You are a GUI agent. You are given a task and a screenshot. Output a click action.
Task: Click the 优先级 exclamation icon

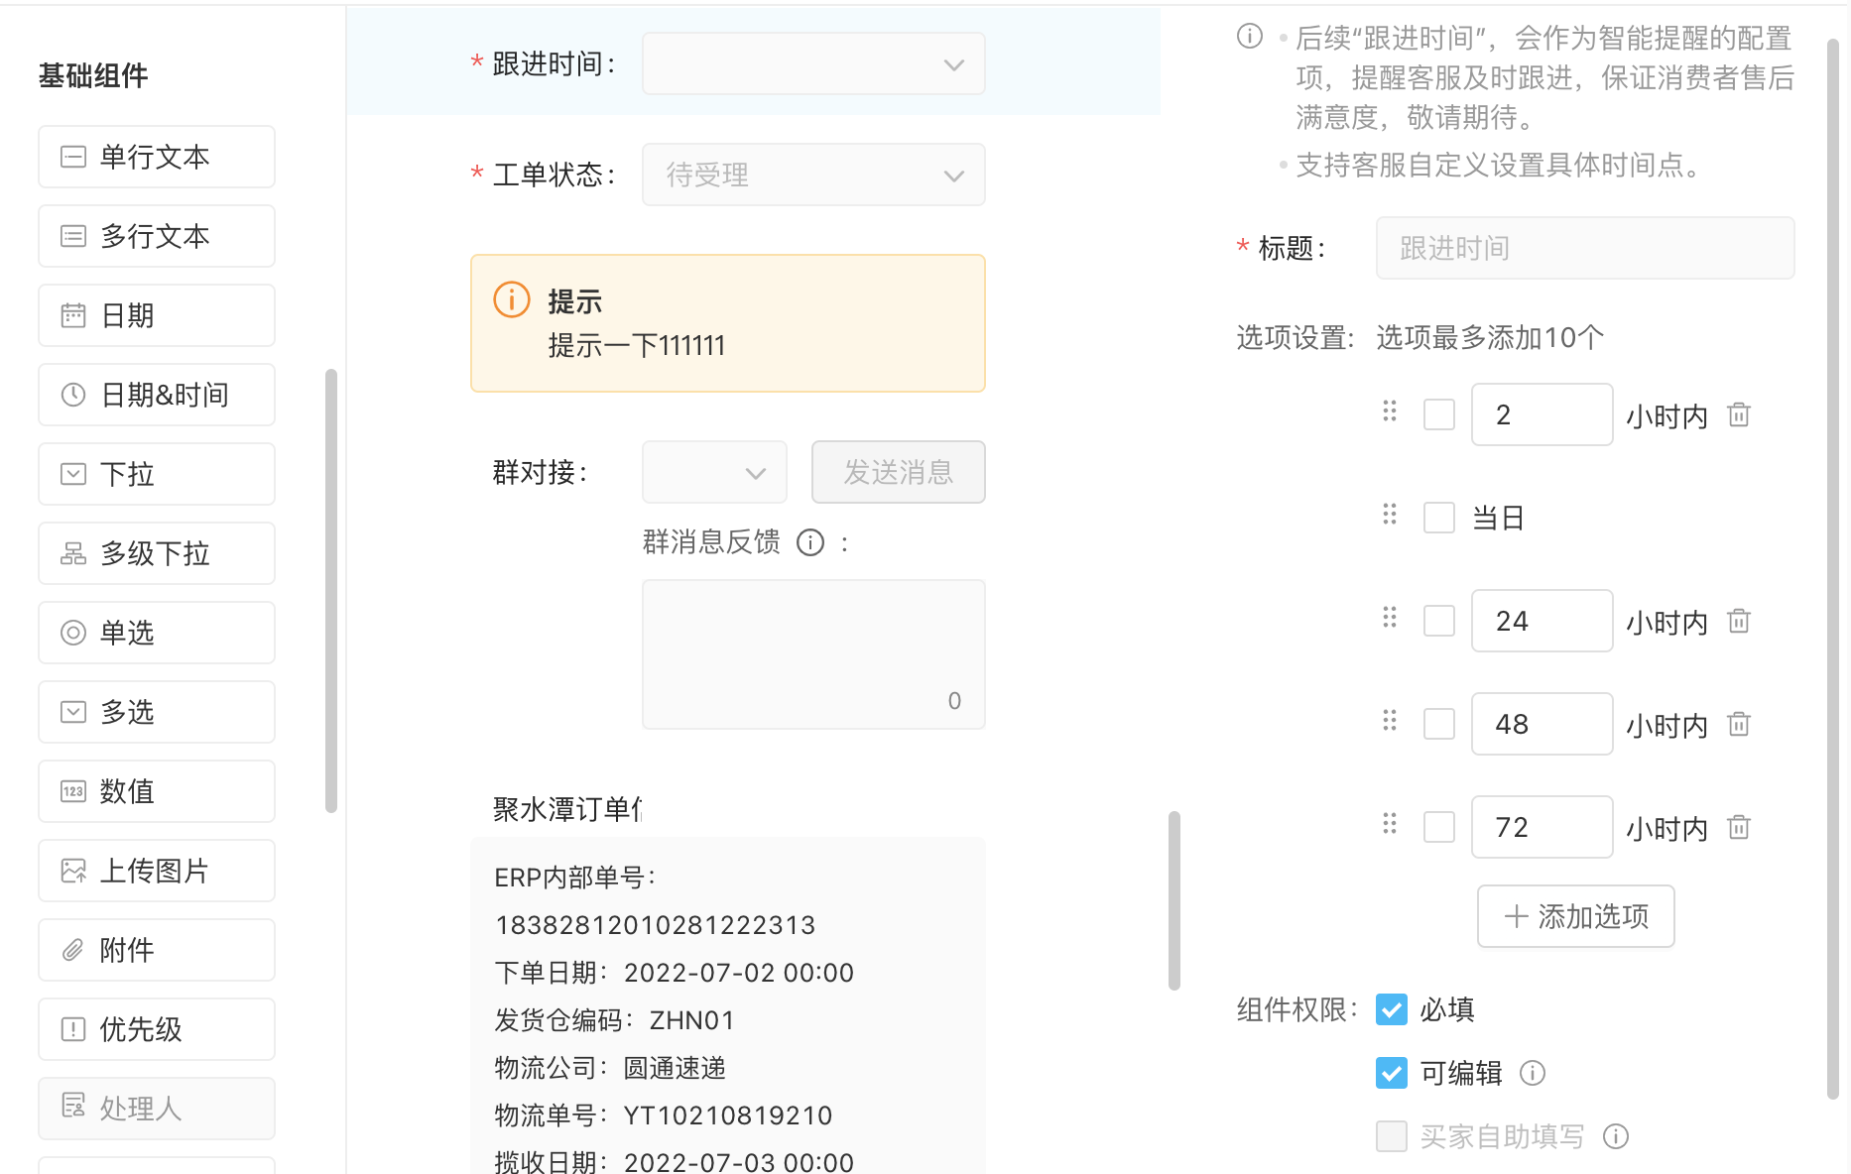click(x=73, y=1029)
